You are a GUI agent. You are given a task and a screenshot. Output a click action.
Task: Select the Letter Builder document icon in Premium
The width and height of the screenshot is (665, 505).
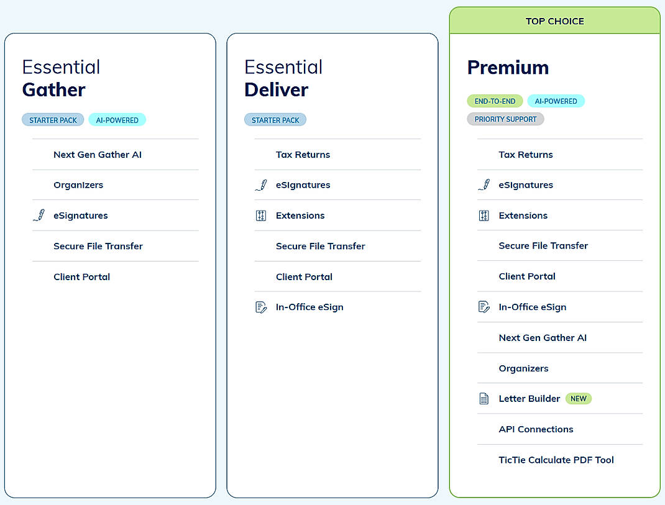pyautogui.click(x=484, y=398)
